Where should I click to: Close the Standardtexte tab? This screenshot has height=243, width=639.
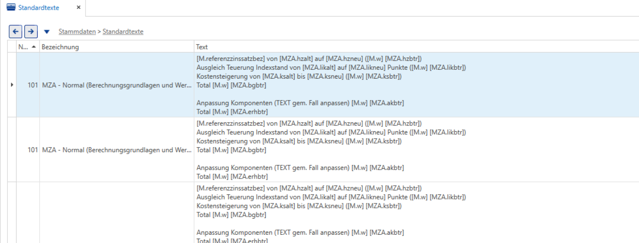[x=78, y=7]
